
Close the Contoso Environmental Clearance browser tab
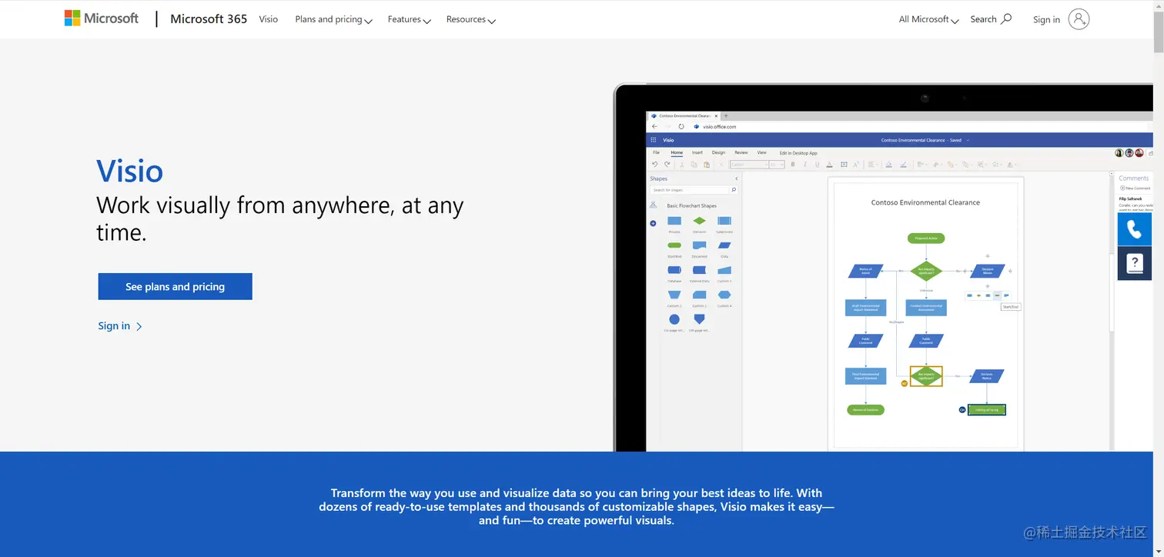point(716,116)
